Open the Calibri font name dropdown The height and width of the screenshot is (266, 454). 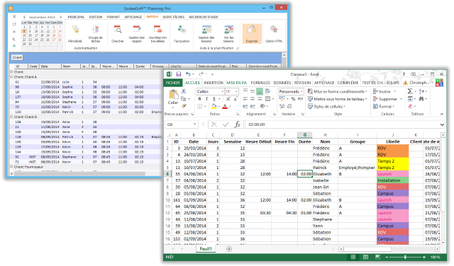point(222,91)
